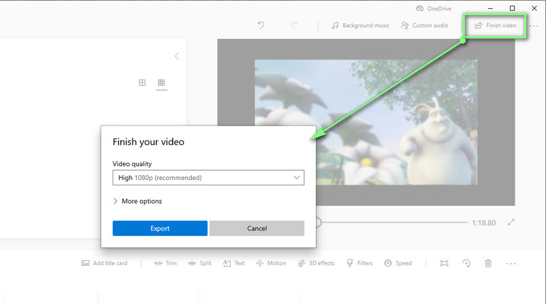
Task: Delete clip with trash icon
Action: click(x=488, y=263)
